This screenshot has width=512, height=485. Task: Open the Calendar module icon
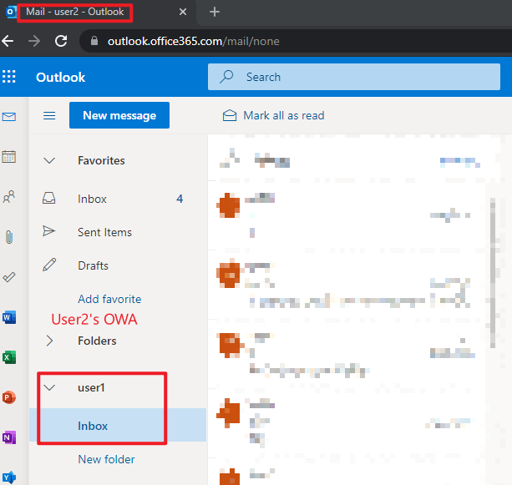point(9,157)
